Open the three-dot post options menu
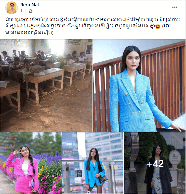The image size is (186, 194). (x=175, y=7)
